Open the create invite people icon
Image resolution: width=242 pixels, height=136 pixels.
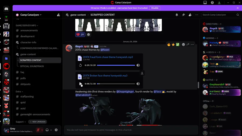(x=58, y=15)
